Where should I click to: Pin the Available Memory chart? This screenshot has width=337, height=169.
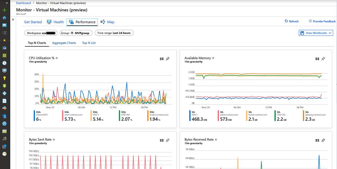coord(323,59)
